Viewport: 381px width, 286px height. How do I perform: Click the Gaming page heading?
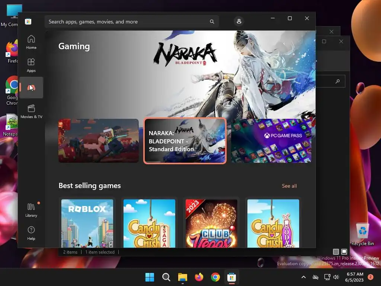tap(74, 46)
